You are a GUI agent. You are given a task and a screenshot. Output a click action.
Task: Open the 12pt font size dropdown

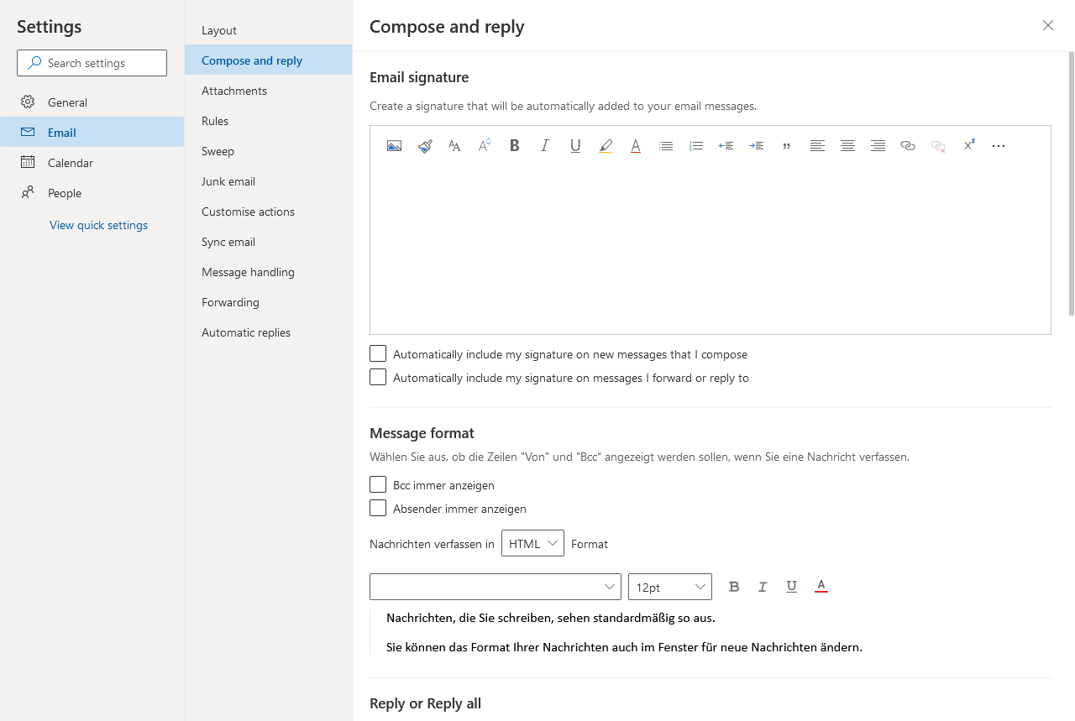point(669,587)
